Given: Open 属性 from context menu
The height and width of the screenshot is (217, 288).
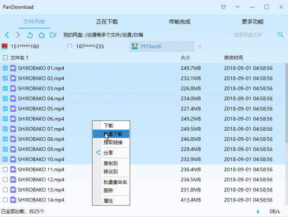Looking at the screenshot, I should [111, 201].
